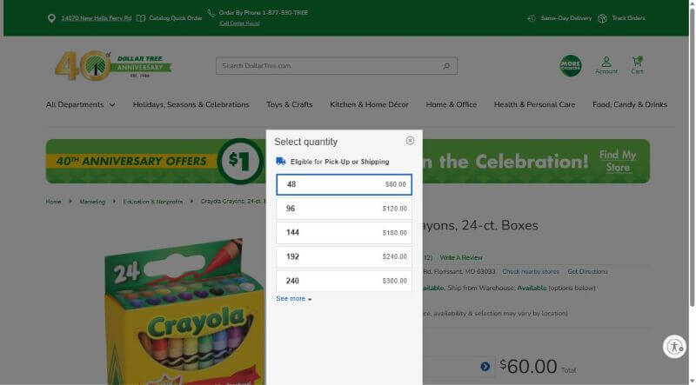Open Holidays, Seasons & Celebrations menu
Image resolution: width=696 pixels, height=385 pixels.
tap(191, 104)
